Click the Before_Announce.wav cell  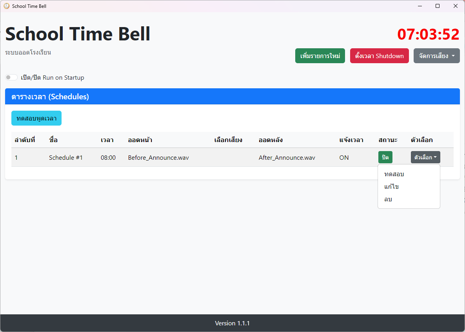pyautogui.click(x=158, y=158)
